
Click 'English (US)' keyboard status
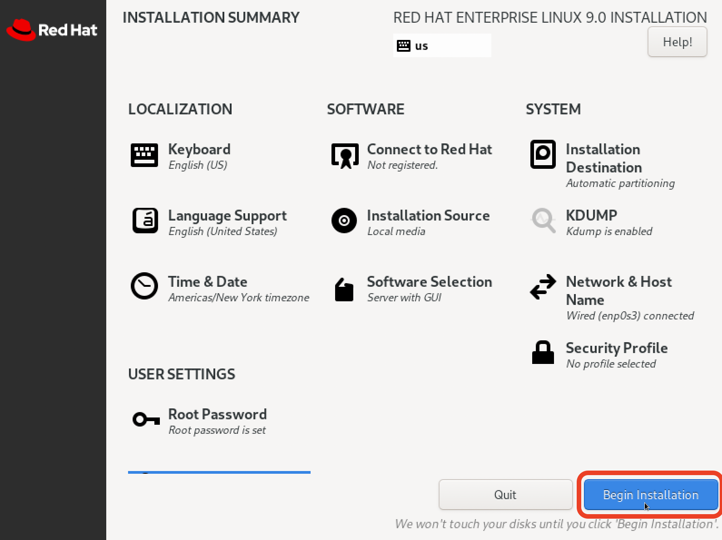click(x=198, y=165)
